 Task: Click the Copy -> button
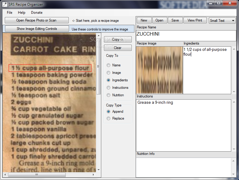pyautogui.click(x=118, y=39)
